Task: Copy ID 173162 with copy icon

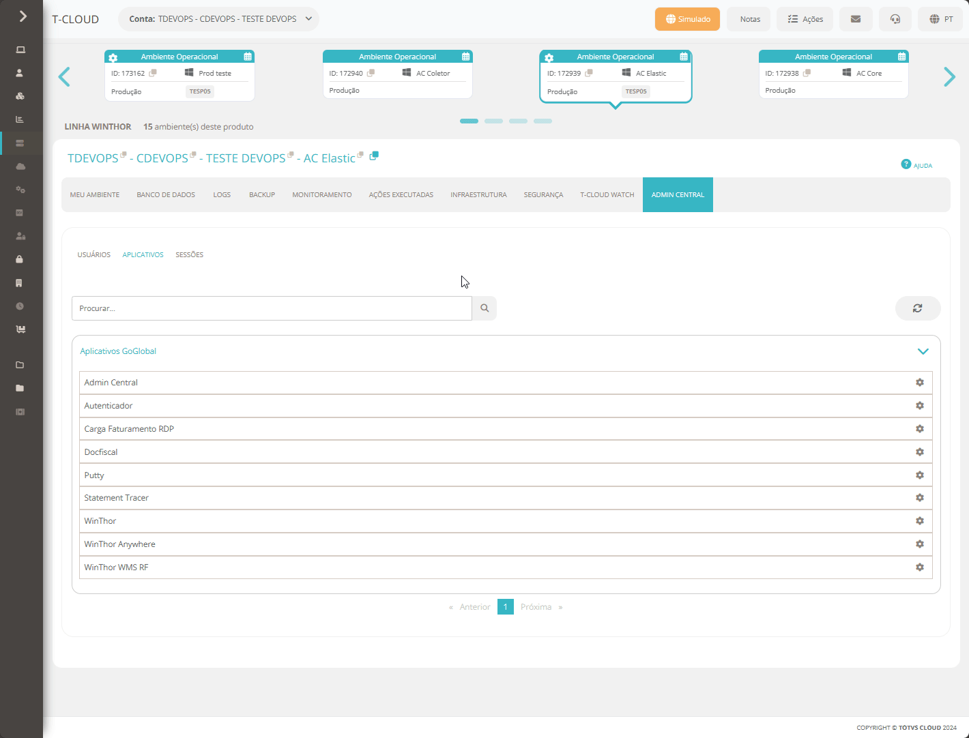Action: pos(153,73)
